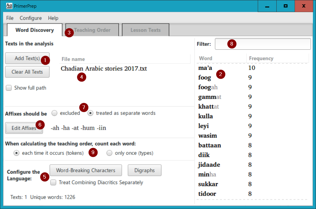Choose only once (types) counting mode

coord(109,153)
